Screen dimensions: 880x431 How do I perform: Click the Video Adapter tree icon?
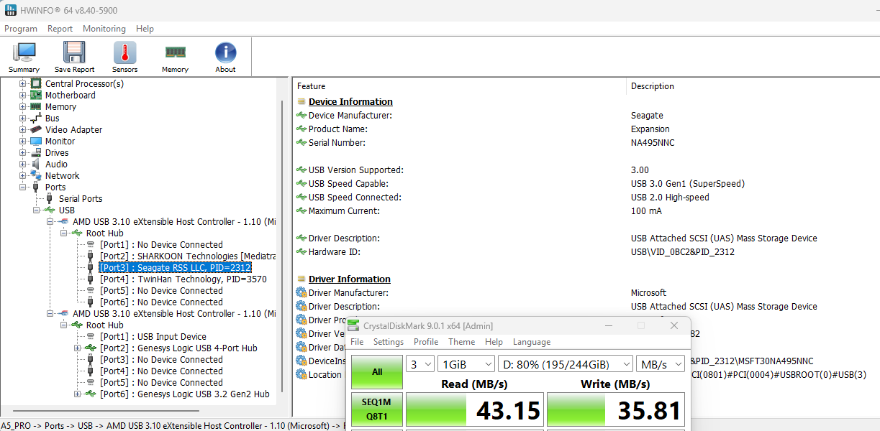36,130
